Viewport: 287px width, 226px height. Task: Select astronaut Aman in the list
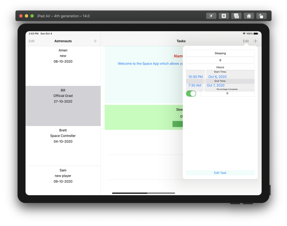[x=63, y=56]
